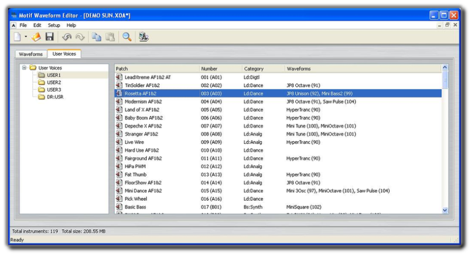Click the Save floppy disk icon
474x258 pixels.
(x=50, y=37)
